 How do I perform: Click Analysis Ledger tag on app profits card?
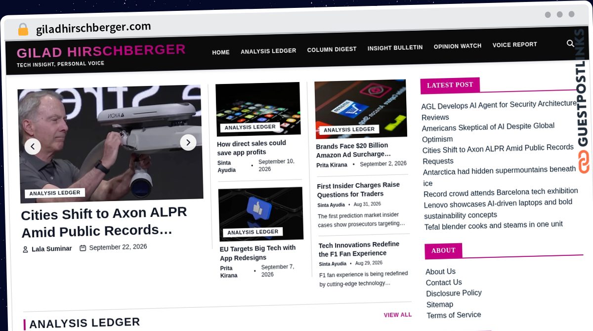click(x=250, y=127)
